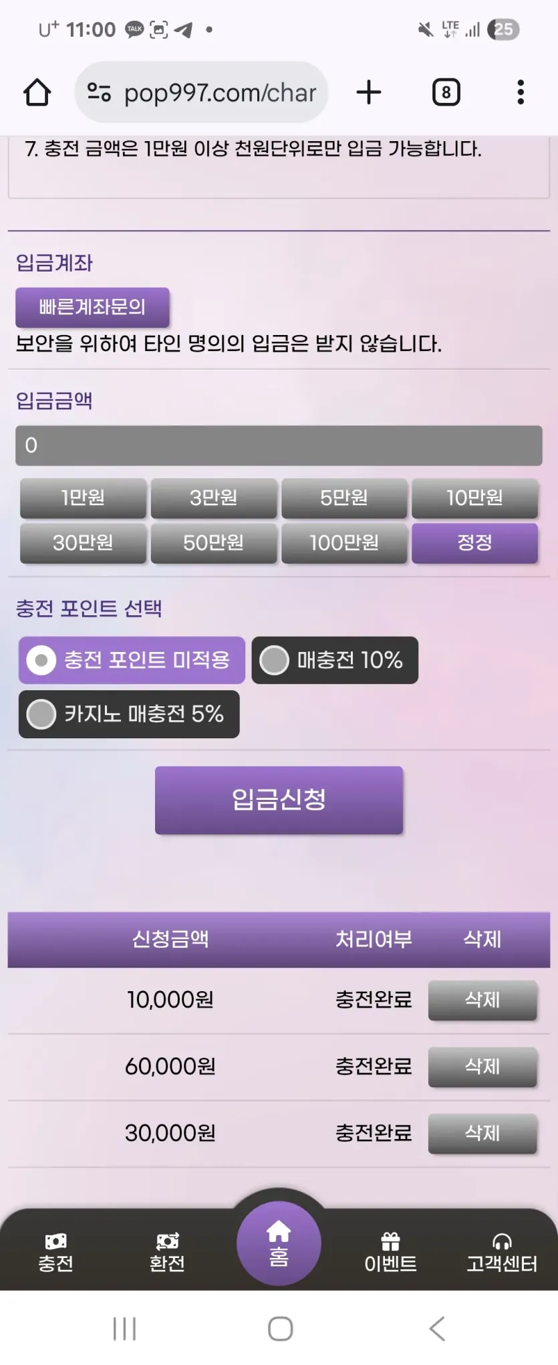
Task: Open the tab switcher showing 8
Action: 446,92
